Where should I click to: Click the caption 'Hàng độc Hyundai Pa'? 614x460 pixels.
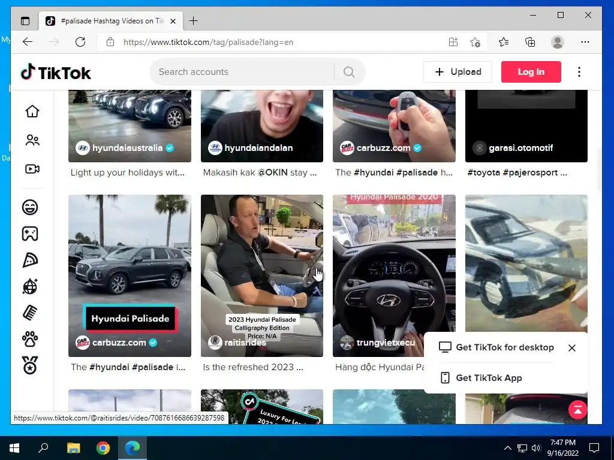380,367
